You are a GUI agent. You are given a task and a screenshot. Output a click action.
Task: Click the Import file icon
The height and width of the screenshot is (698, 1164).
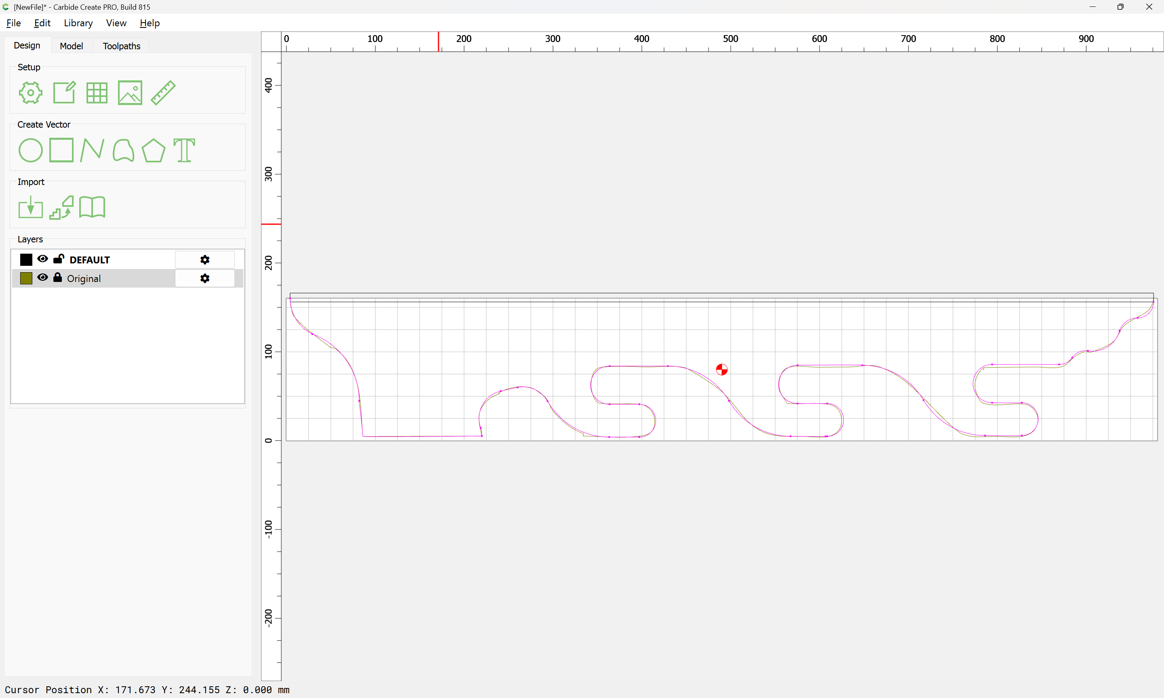coord(31,208)
